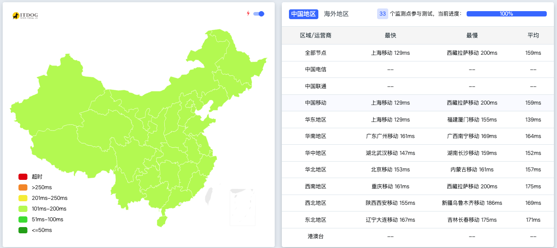This screenshot has height=248, width=557.
Task: Select the 全部节点 row label
Action: 316,53
